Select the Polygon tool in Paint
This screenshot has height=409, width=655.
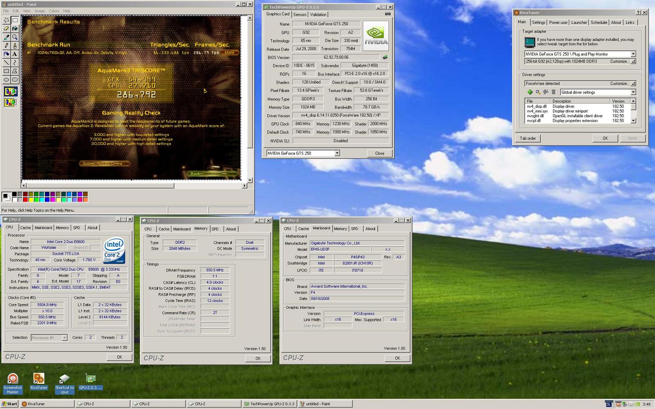(x=15, y=71)
